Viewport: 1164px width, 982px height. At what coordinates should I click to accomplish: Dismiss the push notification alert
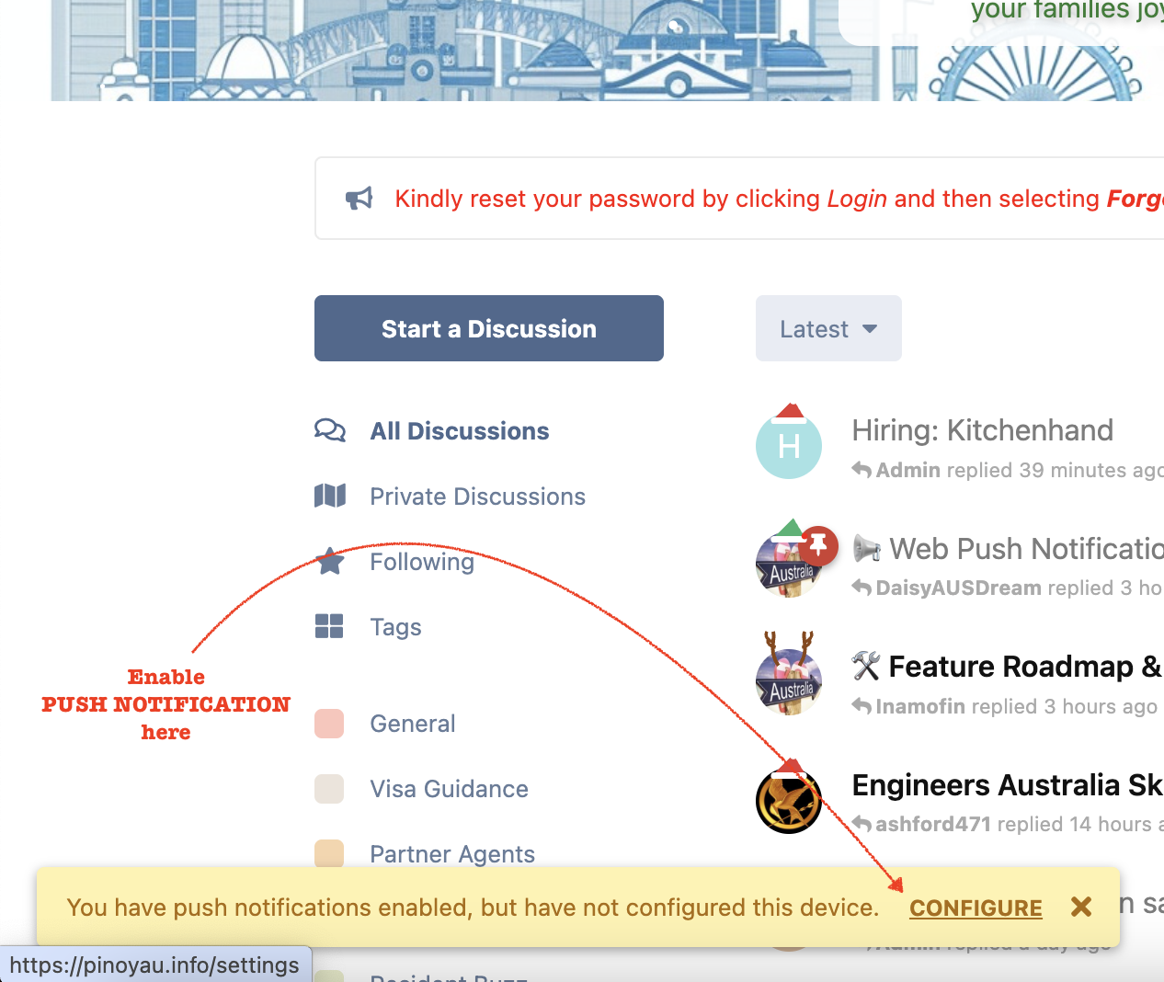point(1081,908)
